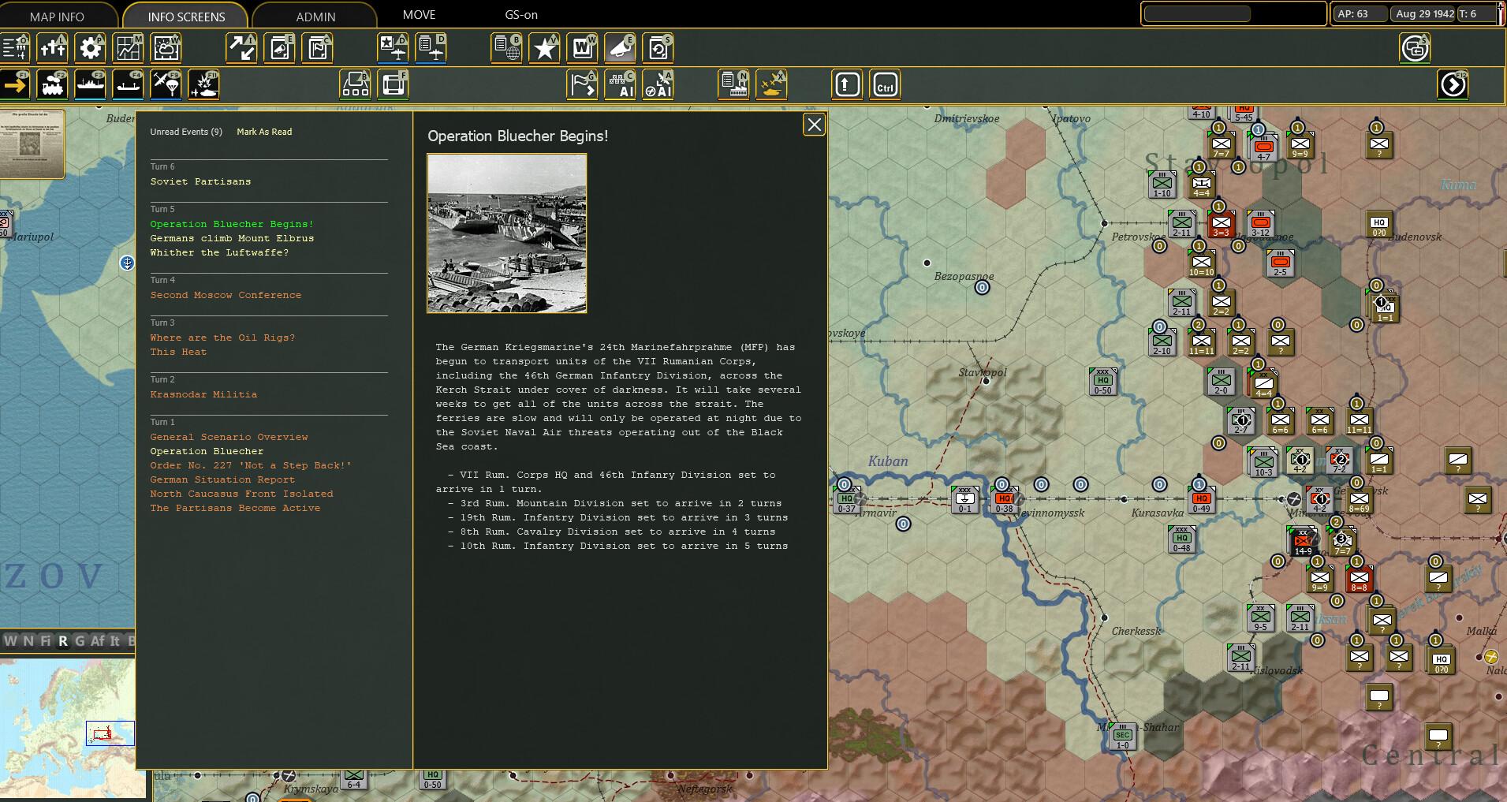Click the landing craft photo thumbnail
This screenshot has height=802, width=1507.
(x=507, y=233)
